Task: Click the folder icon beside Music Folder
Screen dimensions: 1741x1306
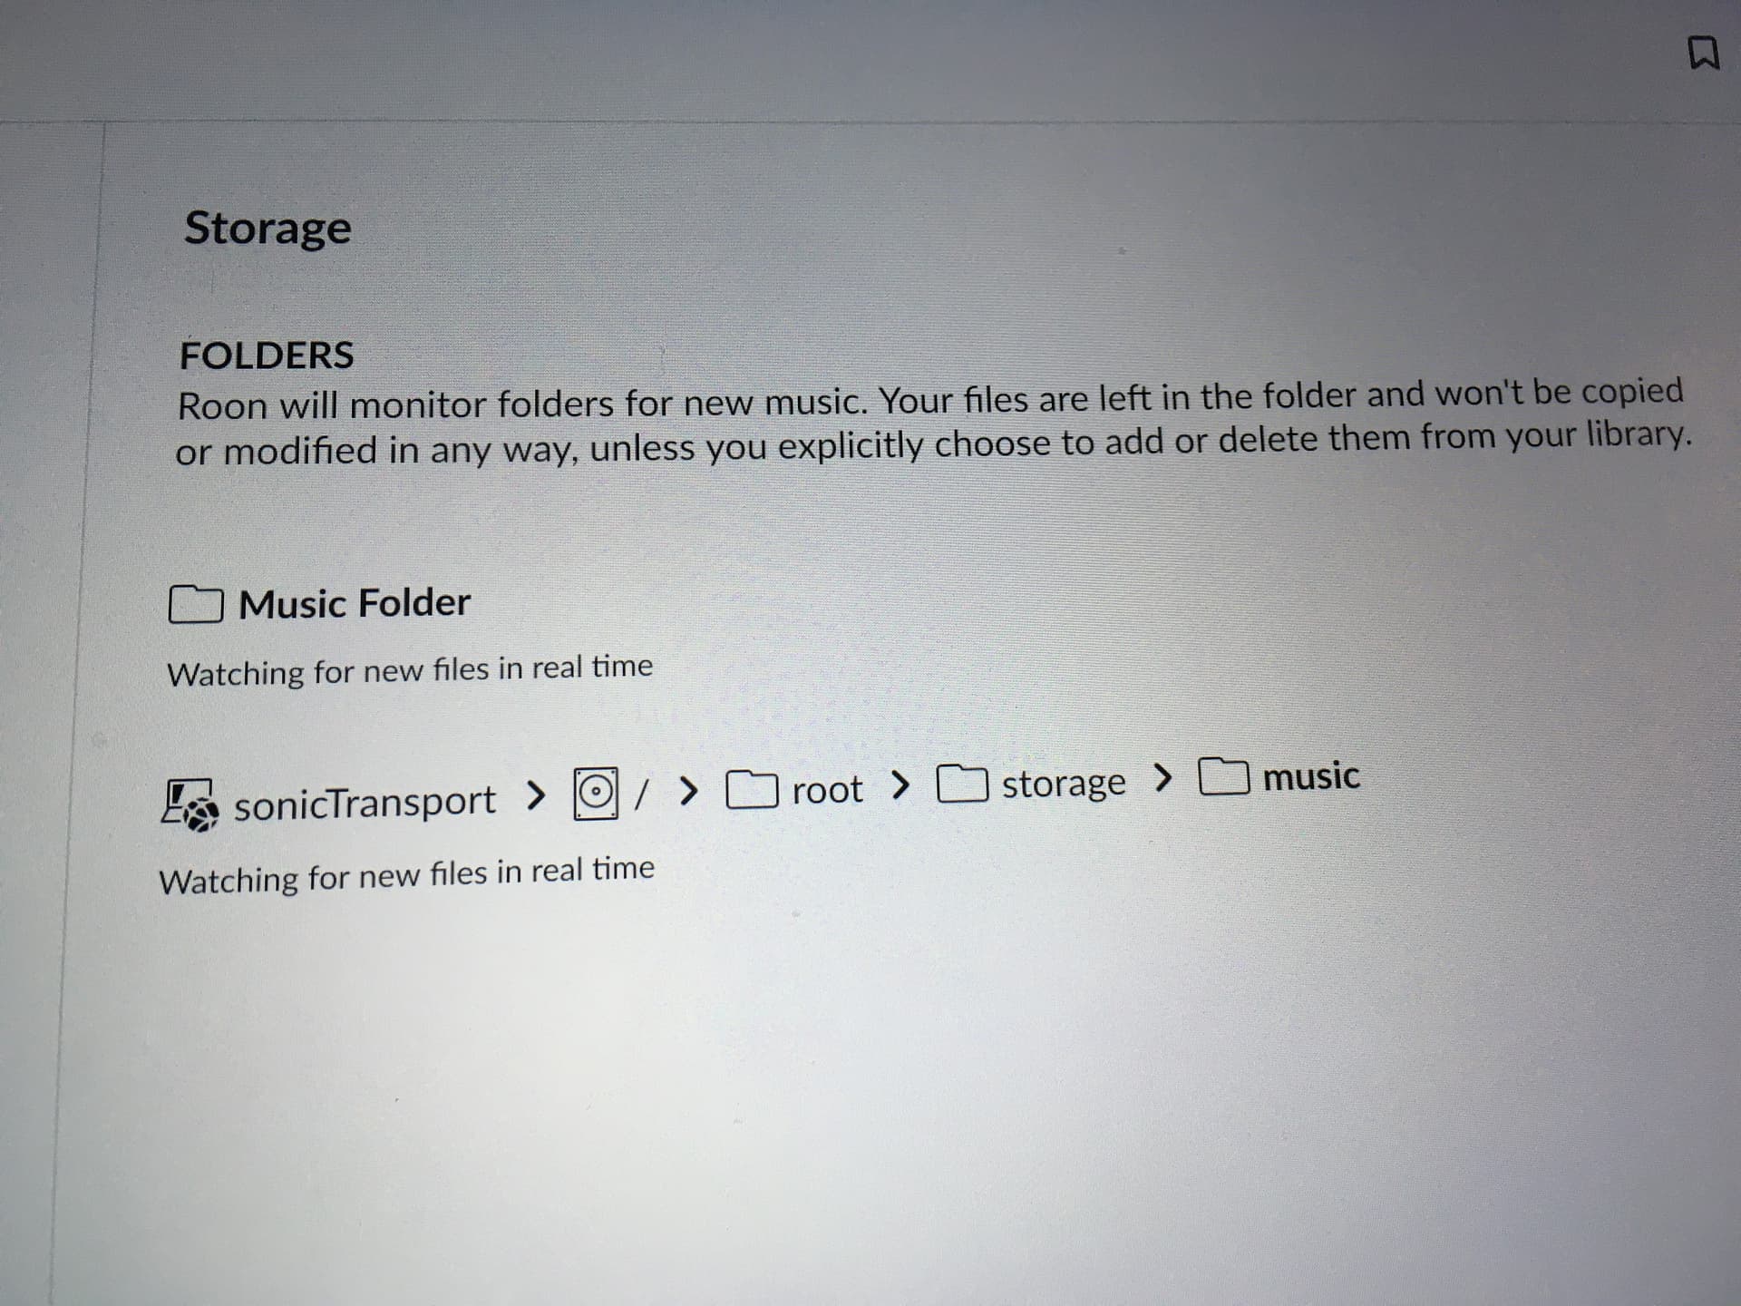Action: pos(195,605)
